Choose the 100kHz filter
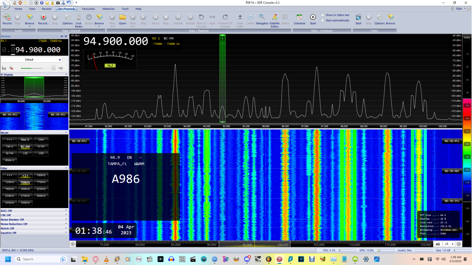 coord(41,175)
